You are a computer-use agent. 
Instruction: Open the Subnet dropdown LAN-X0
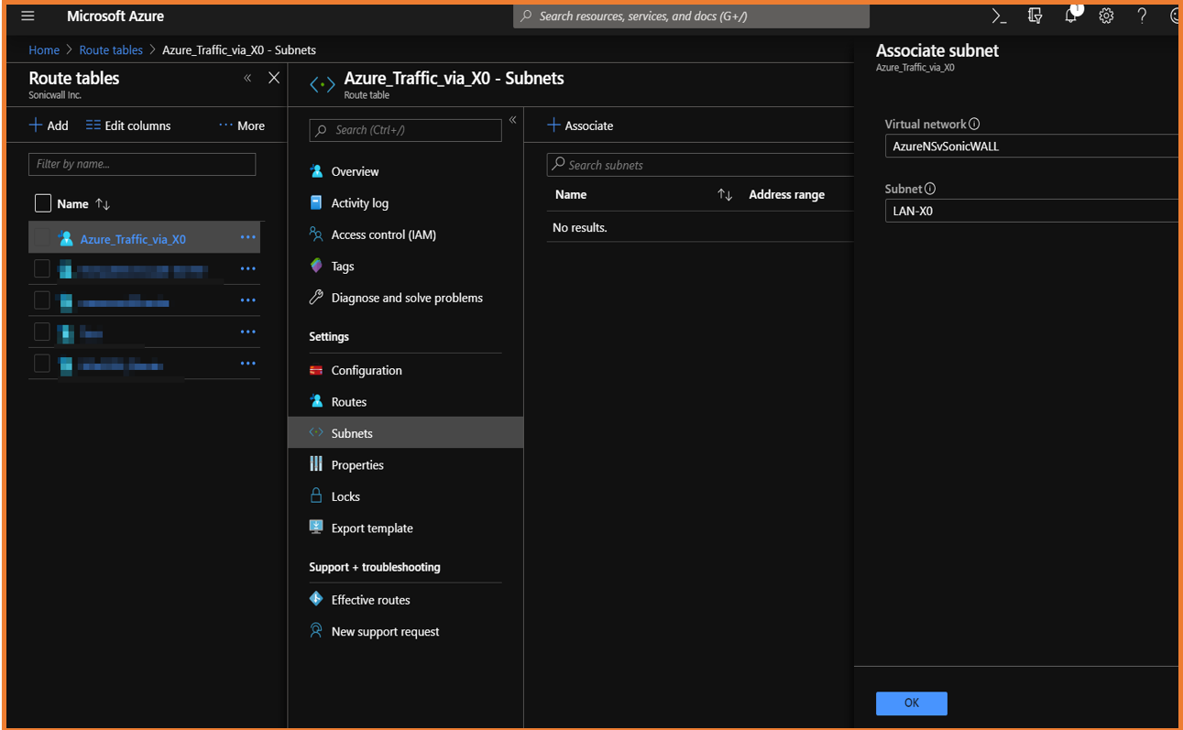(x=1031, y=211)
